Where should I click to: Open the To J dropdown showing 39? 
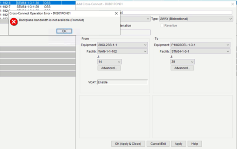(182, 62)
